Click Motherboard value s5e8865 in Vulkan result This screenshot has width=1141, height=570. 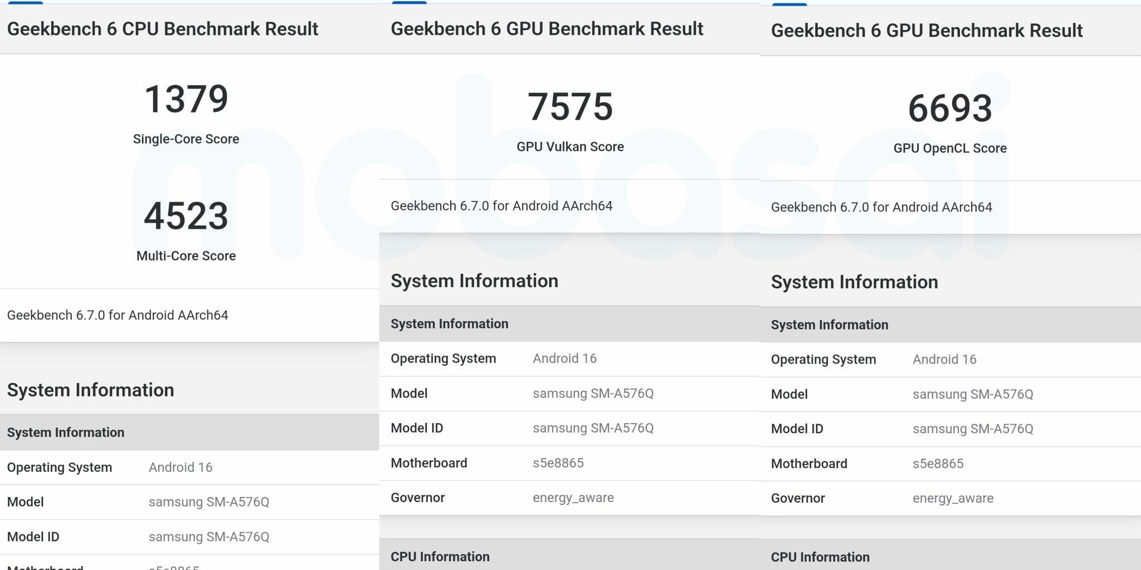pos(558,463)
